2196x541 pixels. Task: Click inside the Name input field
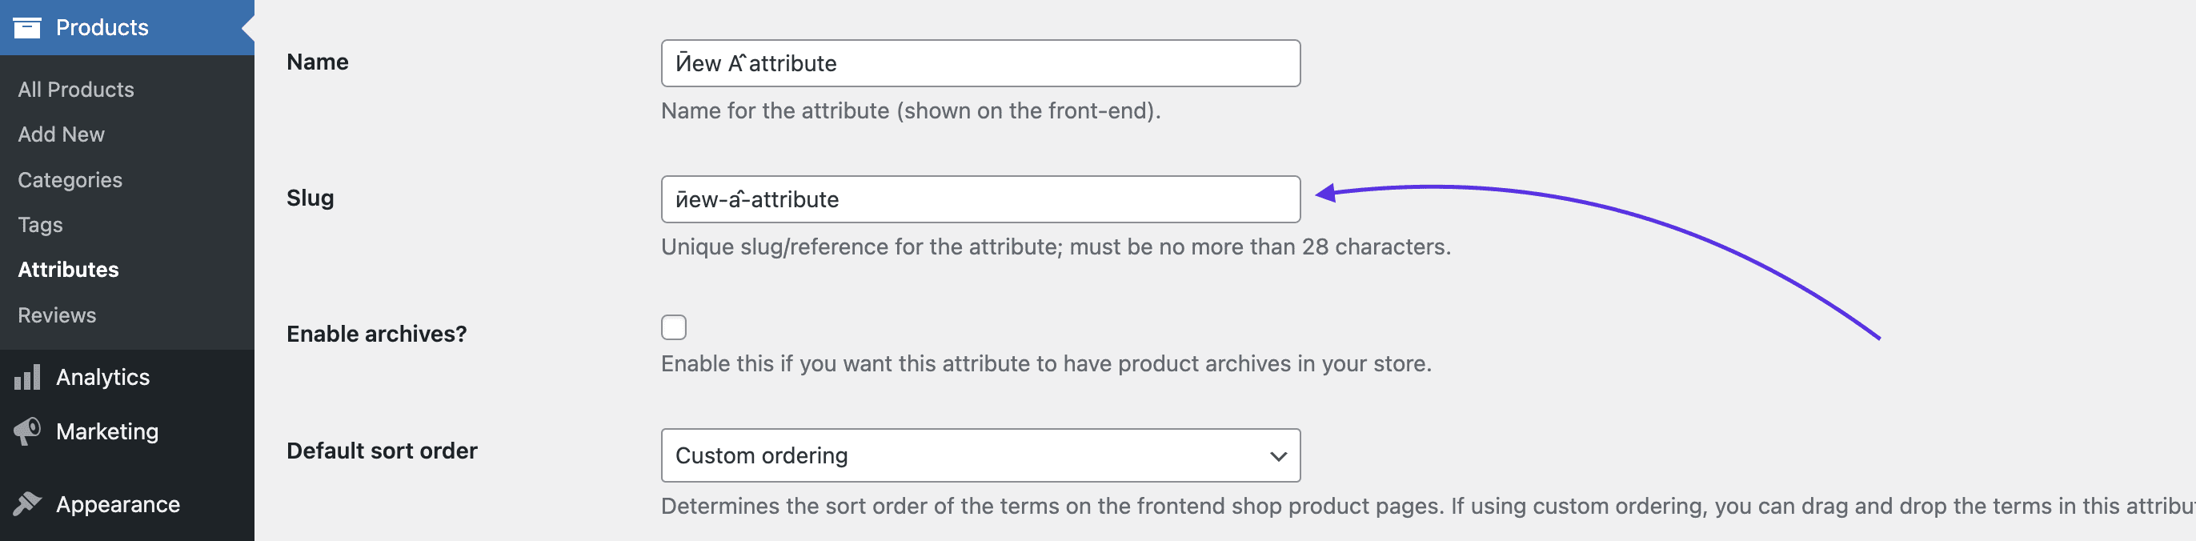(980, 62)
